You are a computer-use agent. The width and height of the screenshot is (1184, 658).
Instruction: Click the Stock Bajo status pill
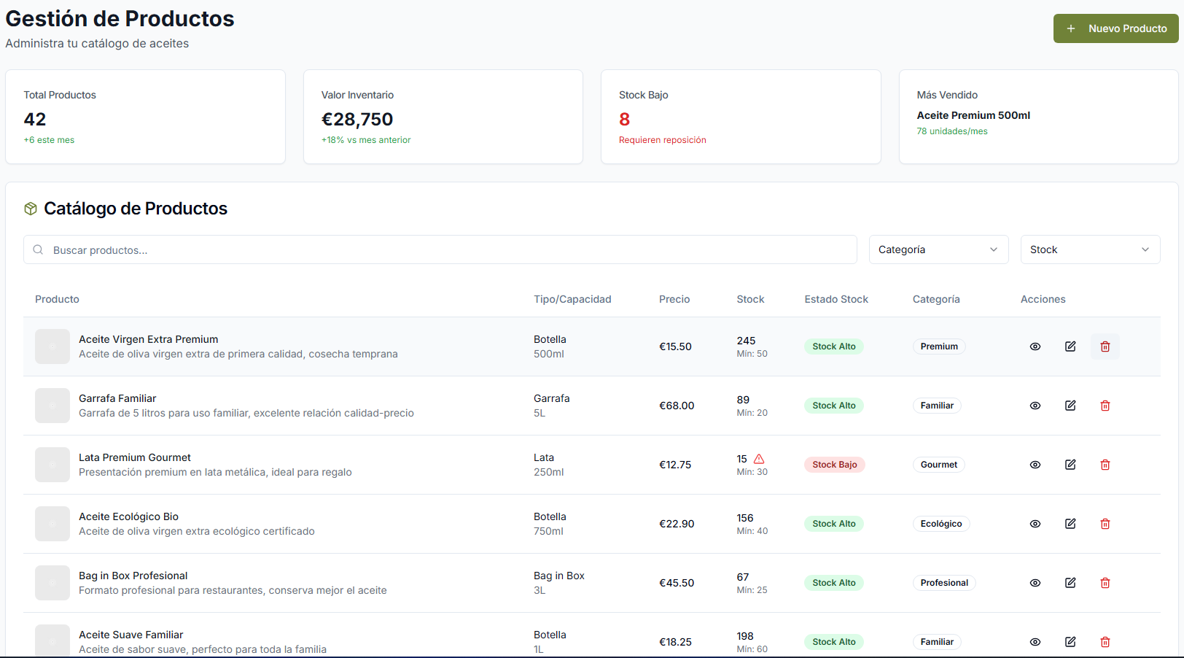click(834, 465)
